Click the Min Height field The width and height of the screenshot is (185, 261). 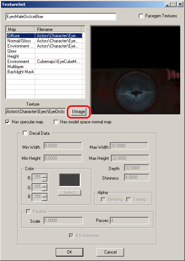[63, 158]
